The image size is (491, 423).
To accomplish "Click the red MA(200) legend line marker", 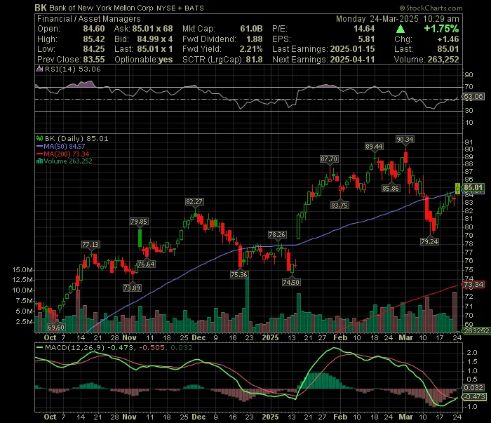I will (x=40, y=154).
